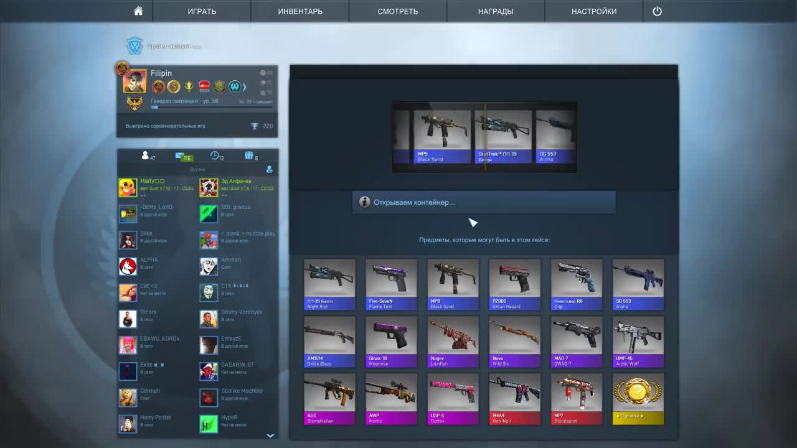Select friend GAGARIN_87
This screenshot has height=448, width=797.
tap(238, 371)
